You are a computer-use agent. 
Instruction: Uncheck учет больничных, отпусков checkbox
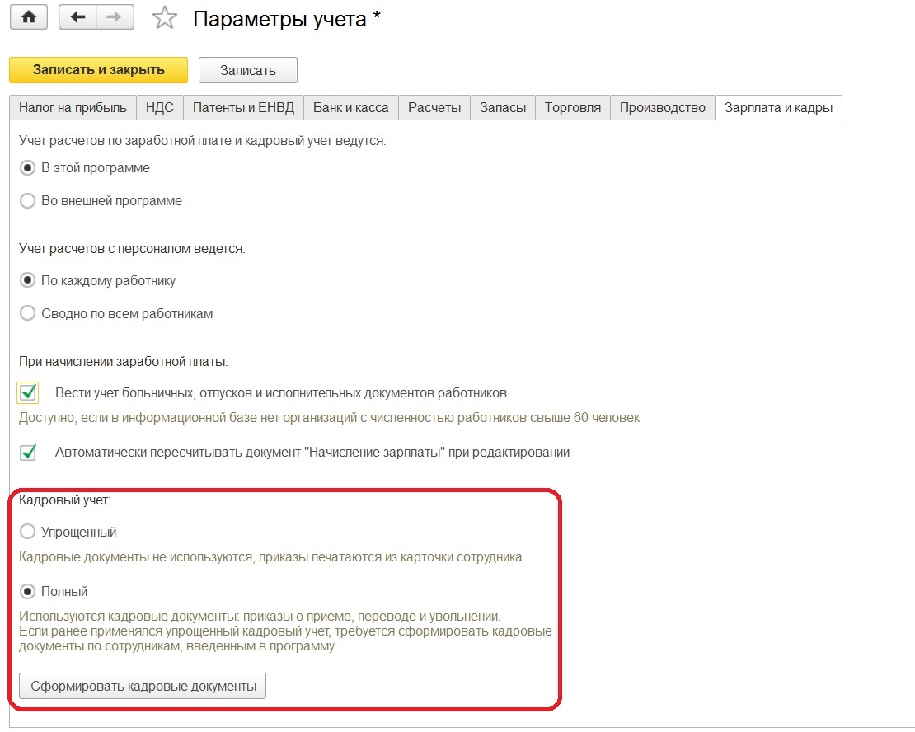(x=29, y=392)
